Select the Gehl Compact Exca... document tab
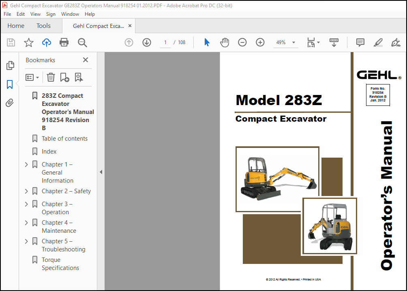 [x=99, y=26]
